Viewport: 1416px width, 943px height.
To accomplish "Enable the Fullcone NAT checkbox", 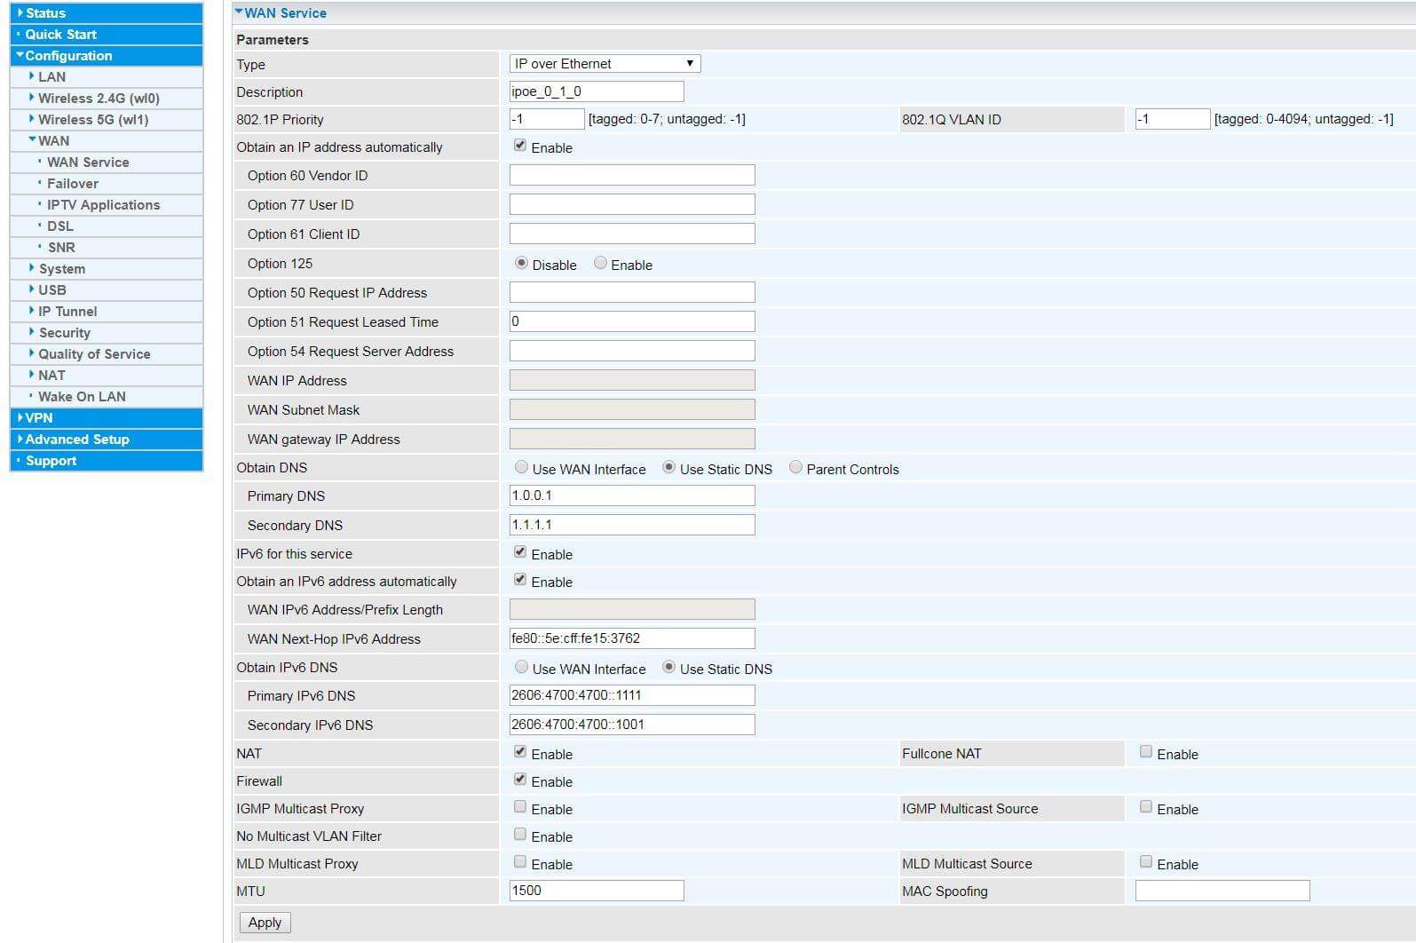I will [1146, 753].
